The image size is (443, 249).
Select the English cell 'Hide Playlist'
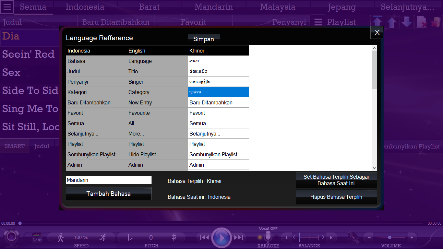(x=157, y=154)
